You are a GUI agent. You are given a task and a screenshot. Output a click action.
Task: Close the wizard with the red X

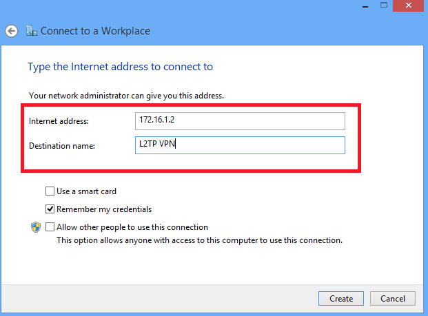tap(408, 6)
